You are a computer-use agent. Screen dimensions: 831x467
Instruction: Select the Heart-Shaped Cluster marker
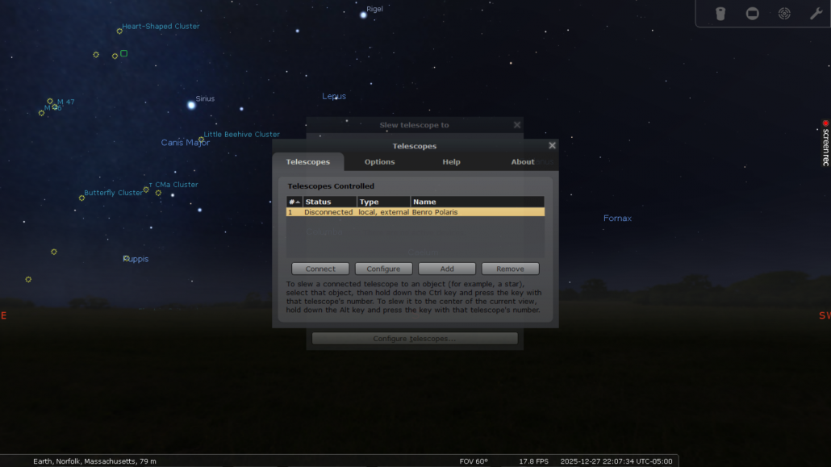(119, 31)
